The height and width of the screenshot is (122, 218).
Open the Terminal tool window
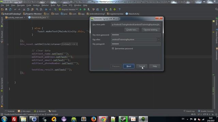pyautogui.click(x=10, y=111)
